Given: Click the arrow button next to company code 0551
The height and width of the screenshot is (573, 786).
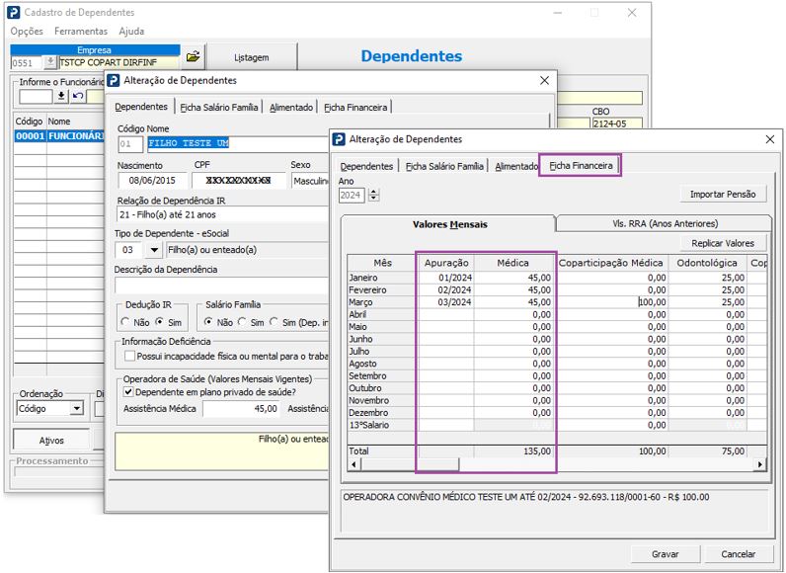Looking at the screenshot, I should pyautogui.click(x=50, y=62).
